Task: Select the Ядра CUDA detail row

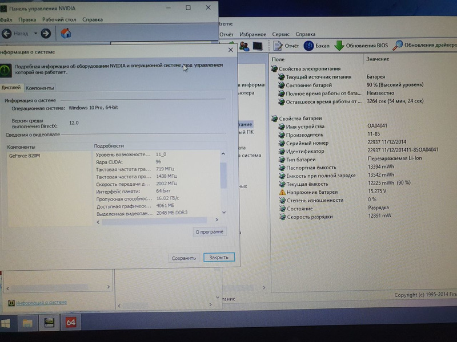Action: [158, 162]
